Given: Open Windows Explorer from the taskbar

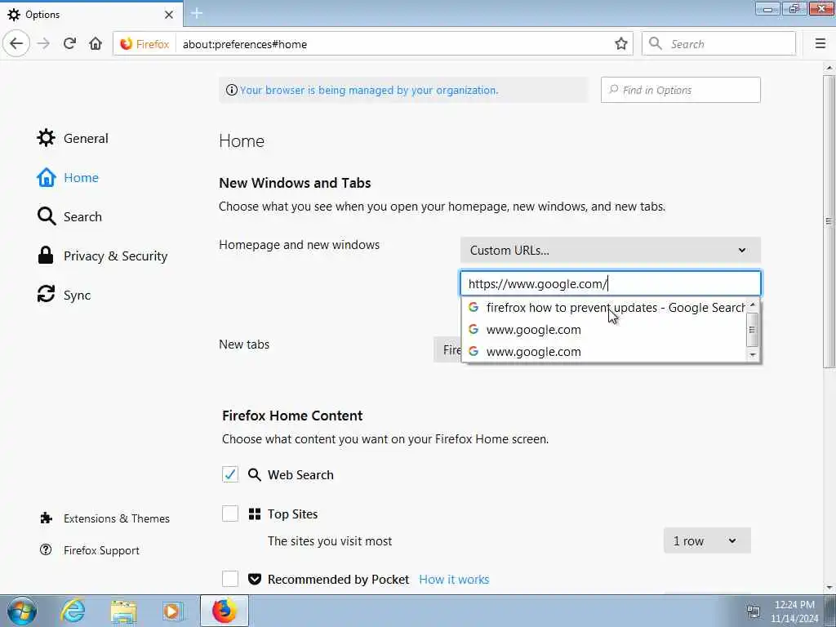Looking at the screenshot, I should coord(124,611).
